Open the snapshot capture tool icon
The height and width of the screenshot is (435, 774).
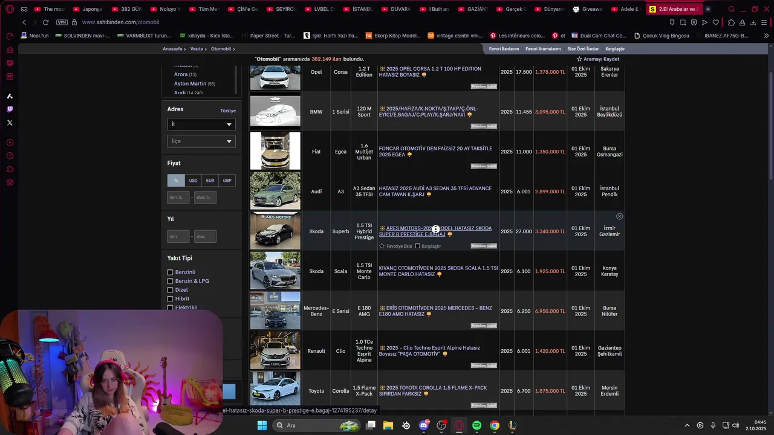pyautogui.click(x=683, y=22)
